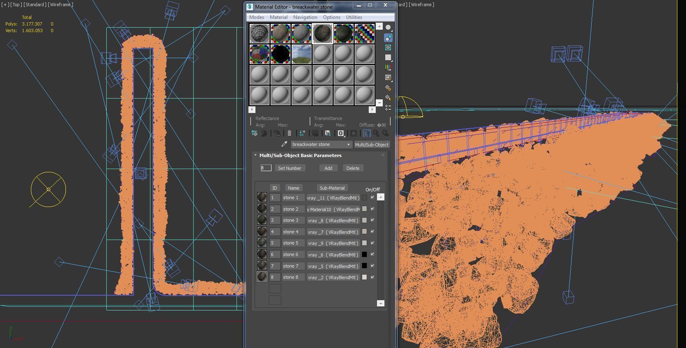The width and height of the screenshot is (686, 348).
Task: Click color swatch for stone 1
Action: click(364, 198)
